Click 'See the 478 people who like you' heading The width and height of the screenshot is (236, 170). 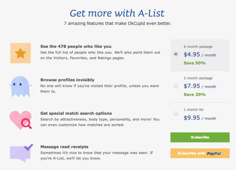(76, 46)
